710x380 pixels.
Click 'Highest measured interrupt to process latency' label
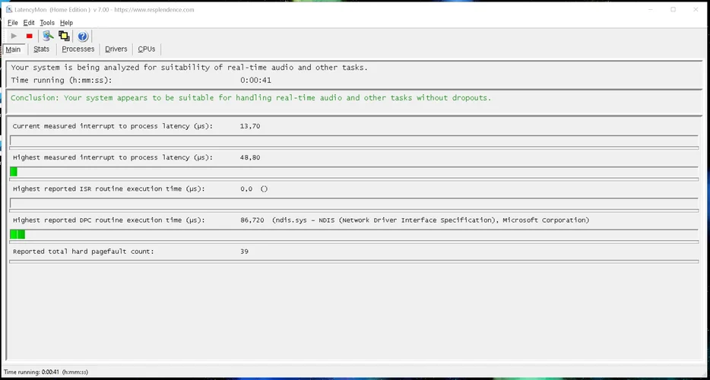click(x=113, y=157)
